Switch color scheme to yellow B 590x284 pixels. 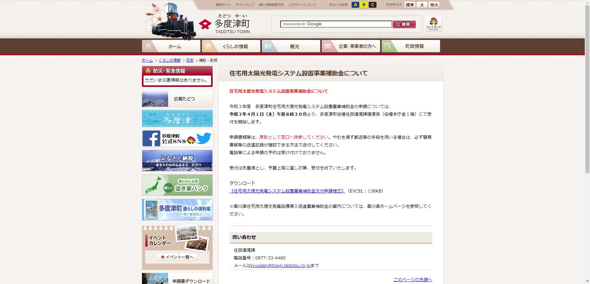tap(364, 5)
